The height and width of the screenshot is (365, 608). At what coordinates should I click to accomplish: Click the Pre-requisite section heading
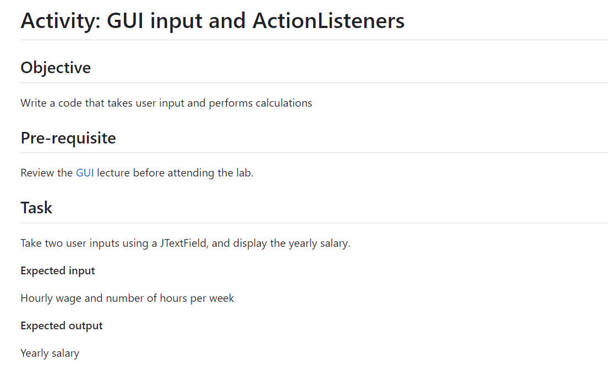click(x=68, y=138)
